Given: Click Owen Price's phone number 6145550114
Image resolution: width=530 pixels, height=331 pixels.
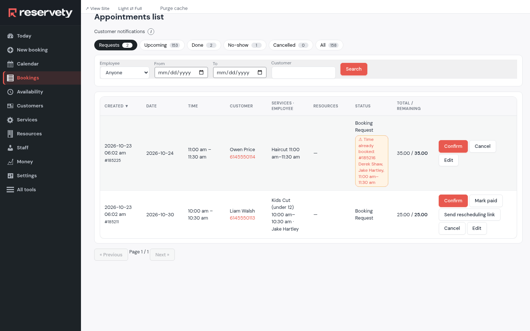Looking at the screenshot, I should coord(243,157).
